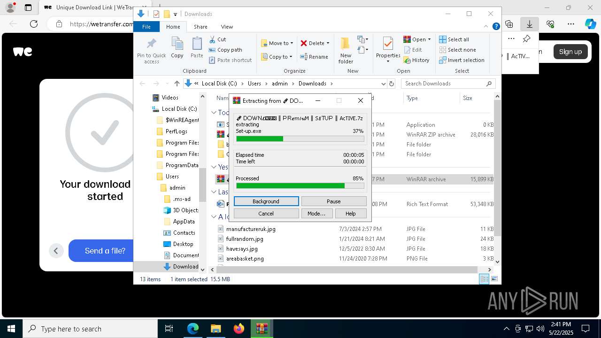Click the Paste ribbon icon
The height and width of the screenshot is (338, 601).
pos(197,47)
